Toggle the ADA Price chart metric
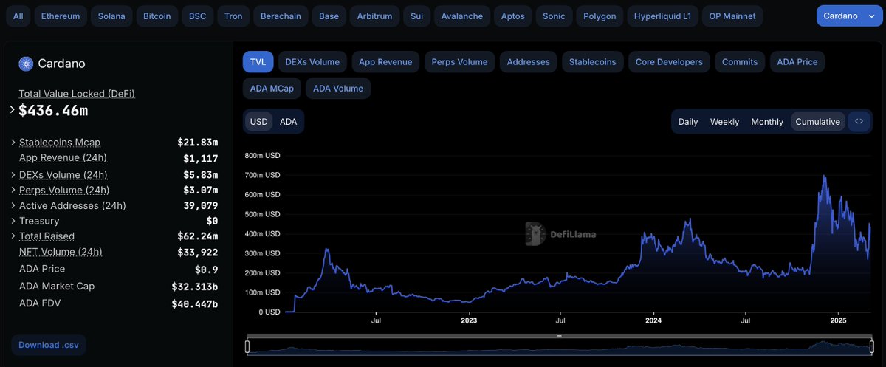Image resolution: width=886 pixels, height=367 pixels. click(797, 62)
